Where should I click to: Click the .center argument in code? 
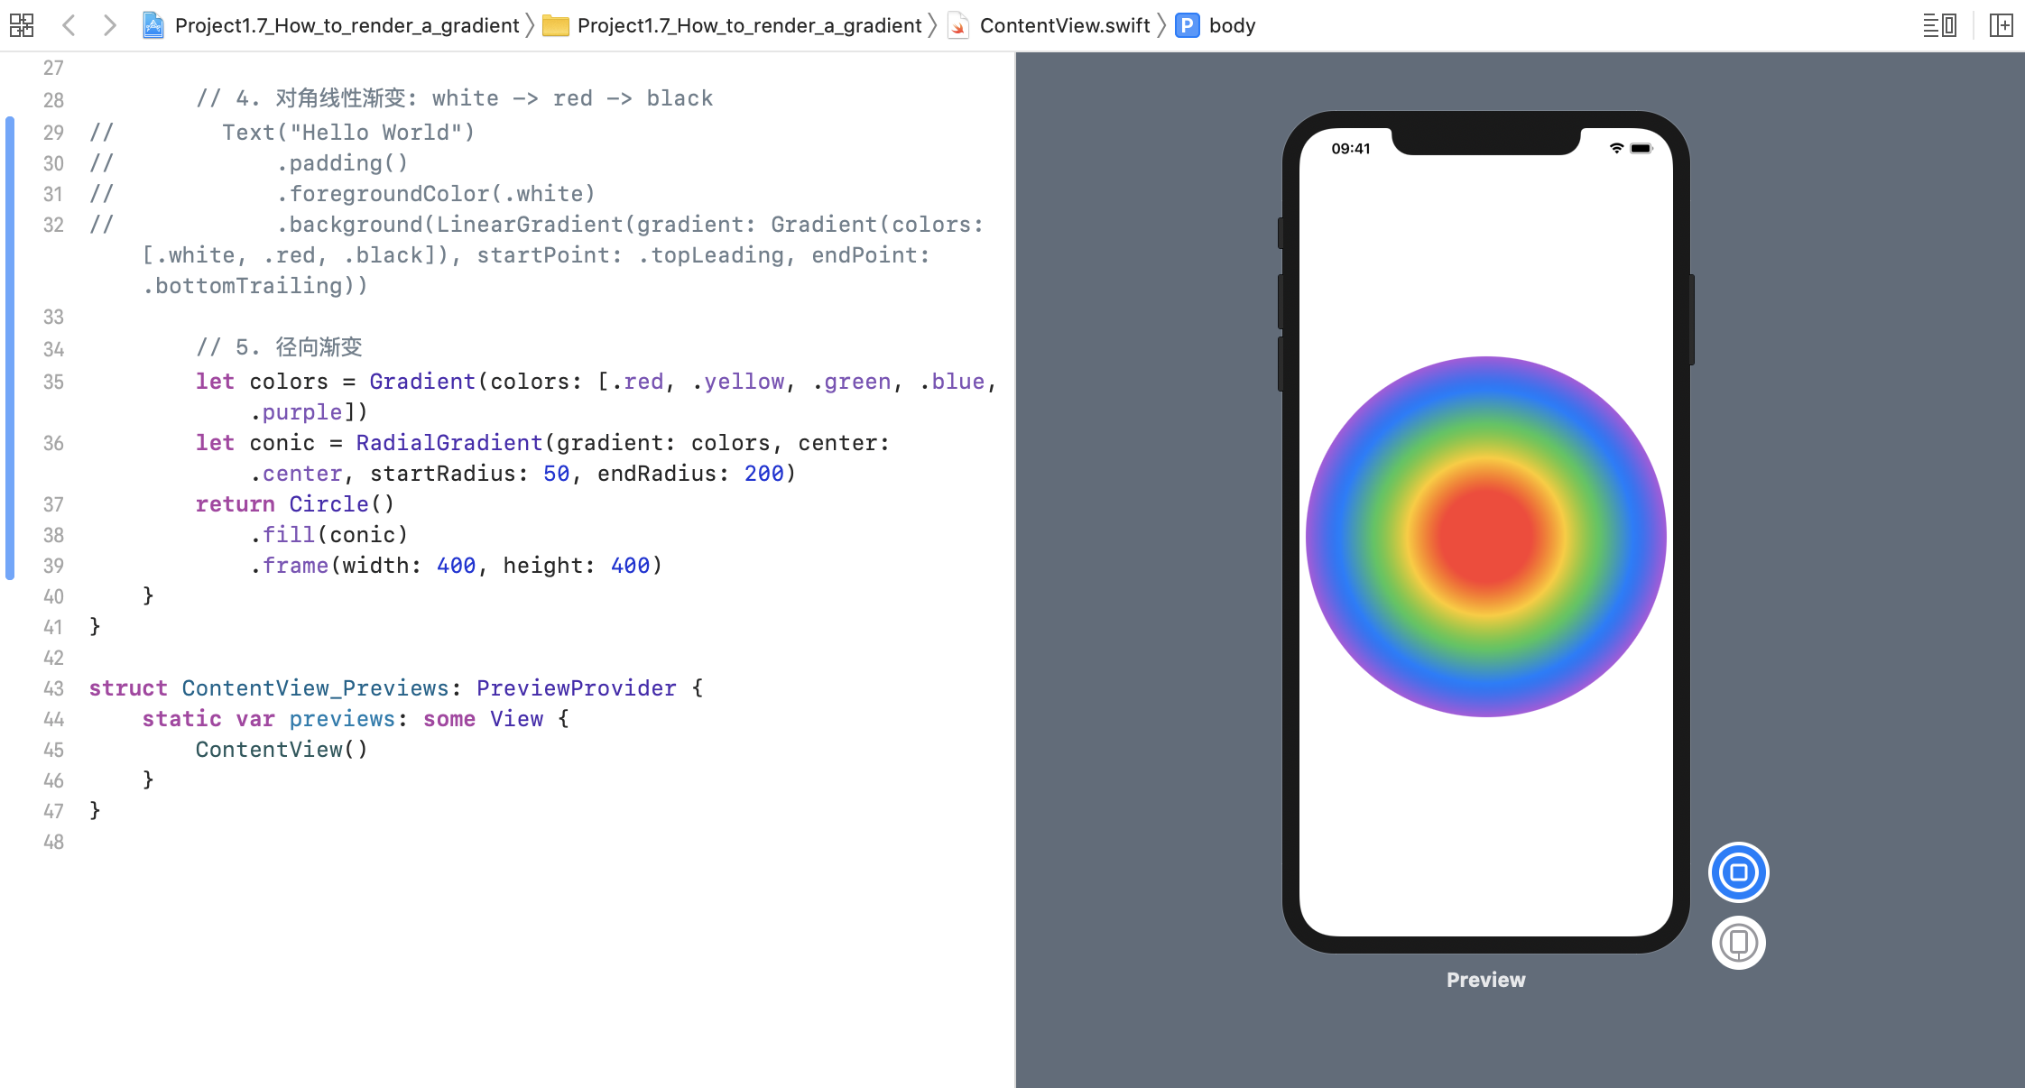pos(296,474)
